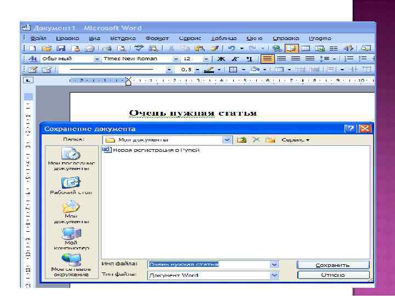Open the Вид menu
Screen dimensions: 395x296
pyautogui.click(x=94, y=38)
